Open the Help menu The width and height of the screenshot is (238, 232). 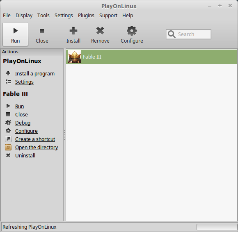pos(128,16)
